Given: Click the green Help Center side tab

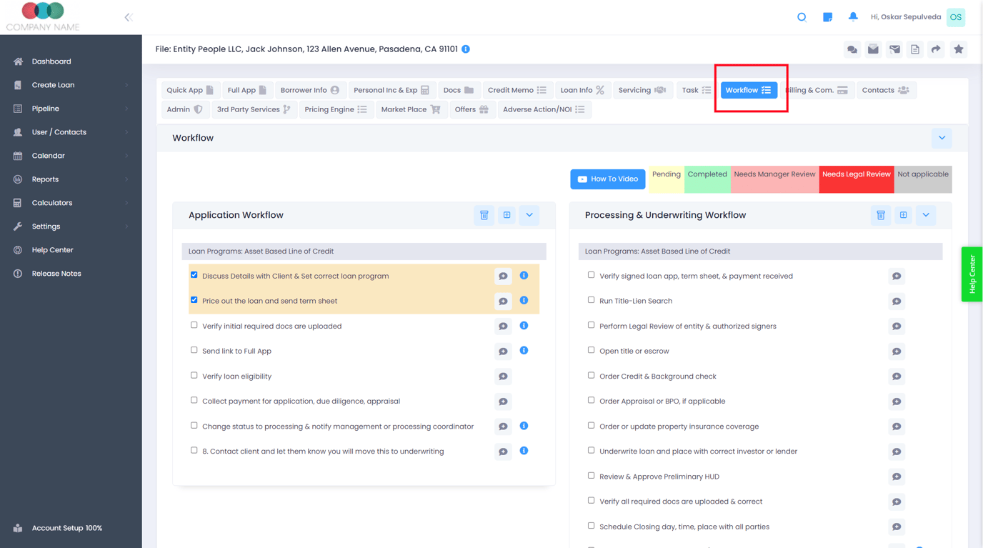Looking at the screenshot, I should tap(972, 274).
